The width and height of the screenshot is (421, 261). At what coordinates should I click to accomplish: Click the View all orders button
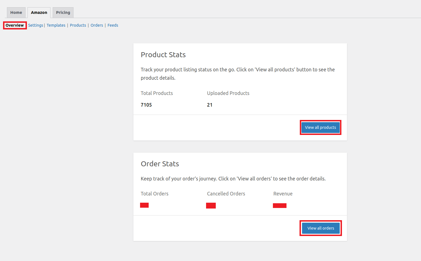[x=320, y=228]
